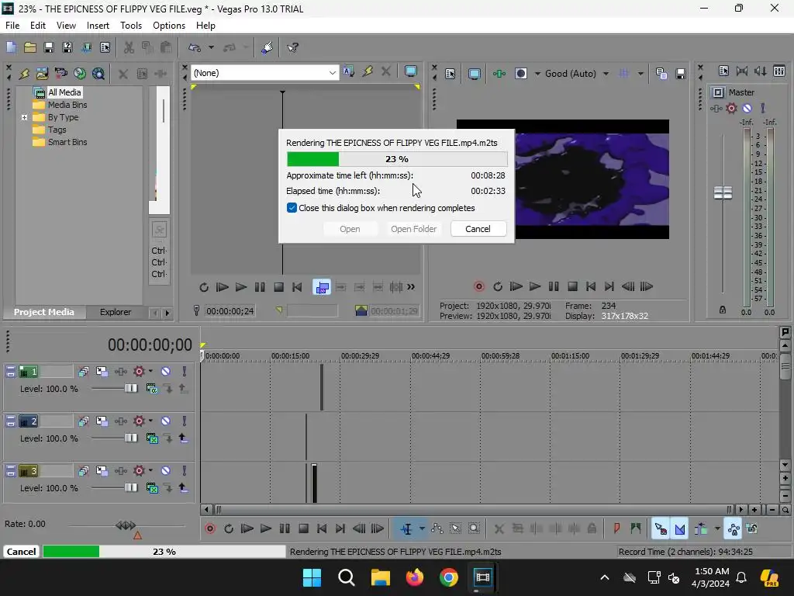Open Google Chrome from the taskbar
This screenshot has height=596, width=794.
coord(449,577)
